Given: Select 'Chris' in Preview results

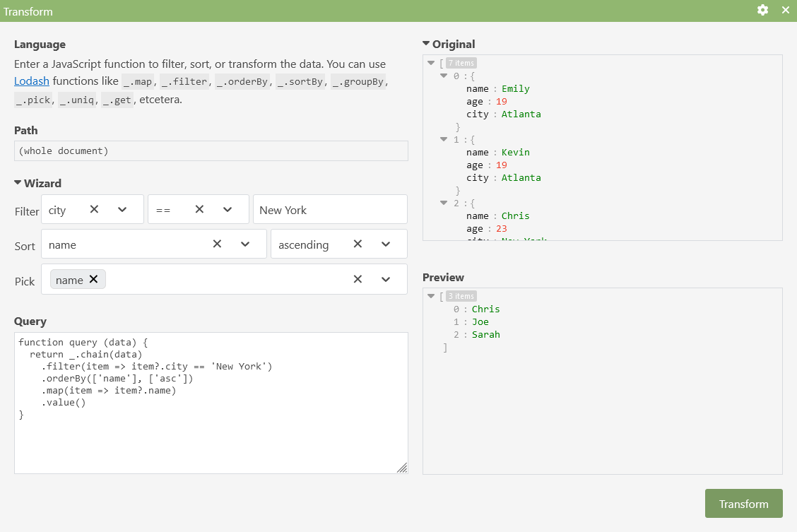Looking at the screenshot, I should tap(486, 309).
